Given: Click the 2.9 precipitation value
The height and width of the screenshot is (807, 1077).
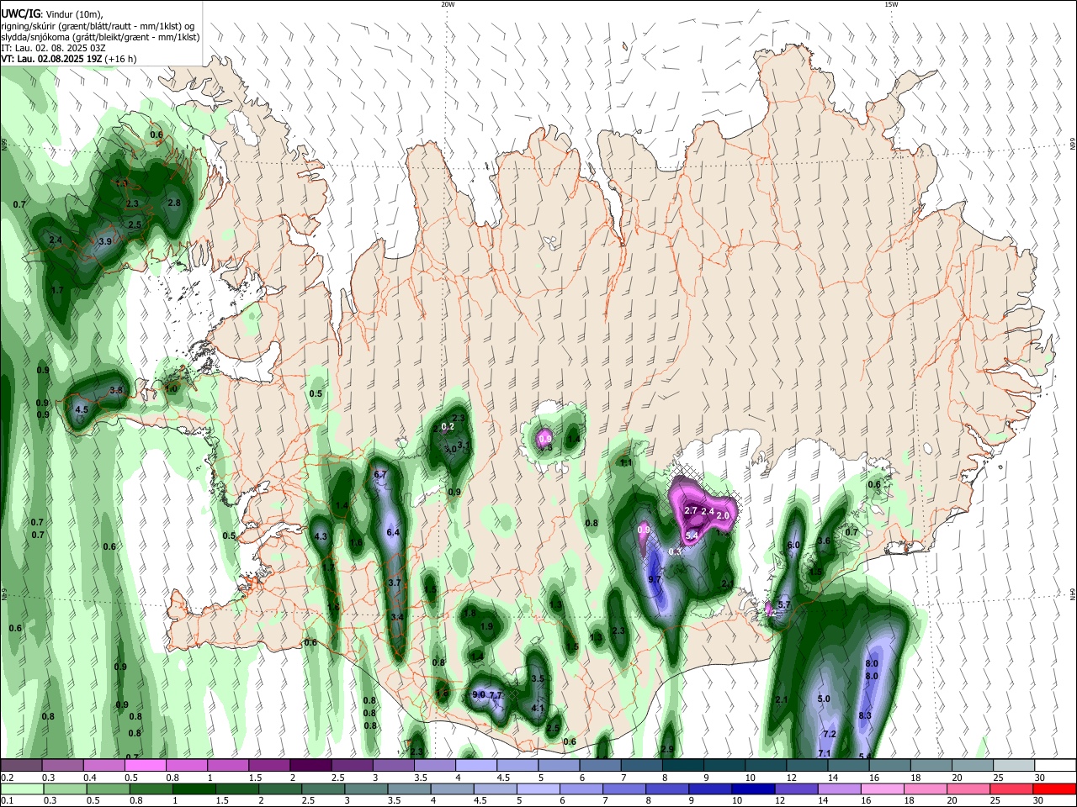Looking at the screenshot, I should point(667,749).
